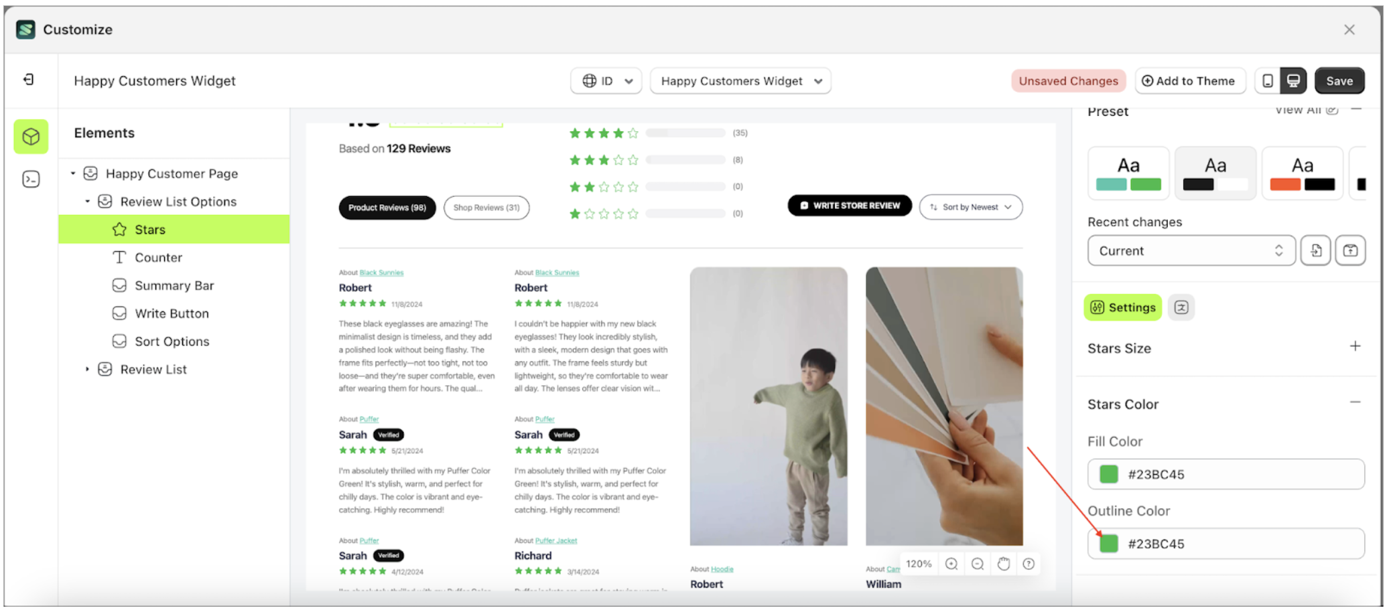Switch to the Shop Reviews tab

click(x=486, y=208)
